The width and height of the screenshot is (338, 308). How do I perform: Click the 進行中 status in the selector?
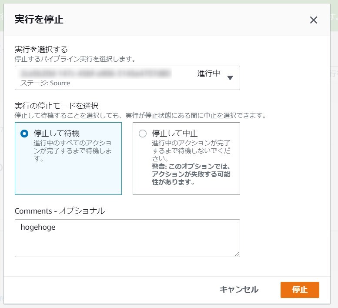(209, 74)
